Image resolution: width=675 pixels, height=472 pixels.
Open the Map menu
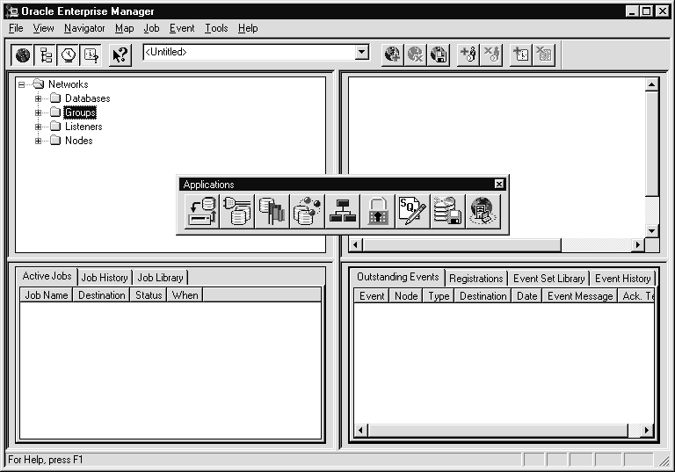click(x=125, y=28)
